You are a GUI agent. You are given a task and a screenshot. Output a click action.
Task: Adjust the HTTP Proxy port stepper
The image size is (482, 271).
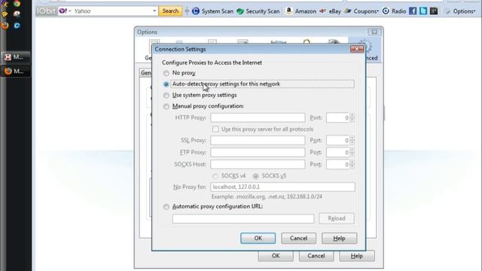tap(352, 117)
